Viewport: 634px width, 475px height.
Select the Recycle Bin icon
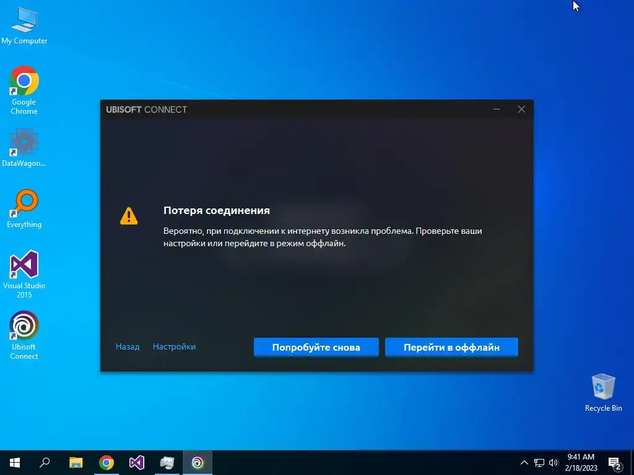point(603,393)
